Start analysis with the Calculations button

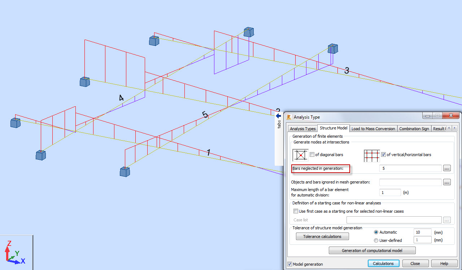[x=383, y=264]
